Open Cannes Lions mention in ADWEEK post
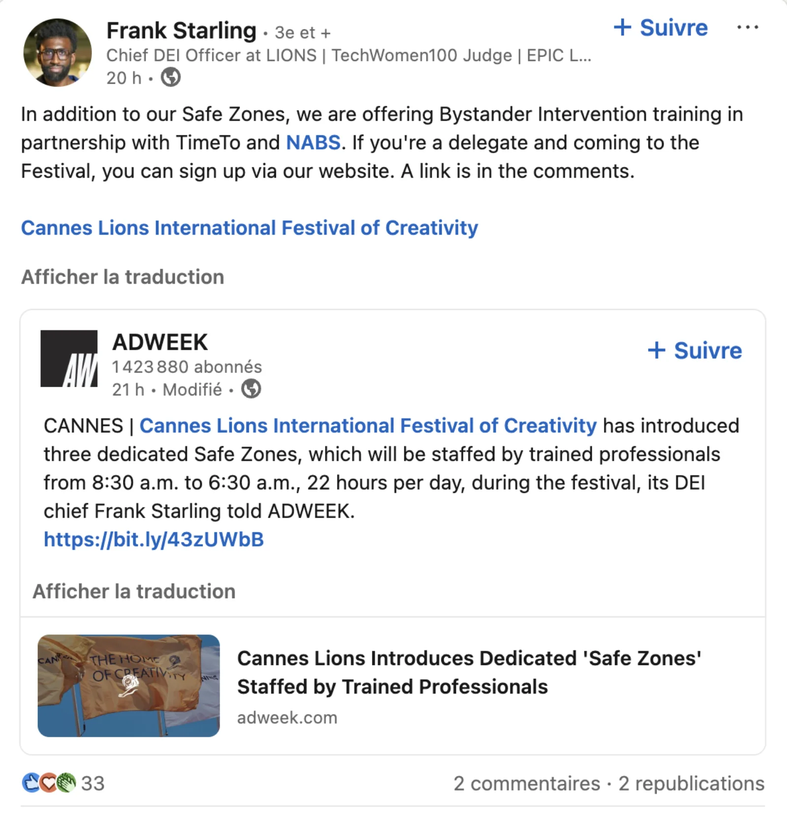This screenshot has height=821, width=787. [368, 426]
